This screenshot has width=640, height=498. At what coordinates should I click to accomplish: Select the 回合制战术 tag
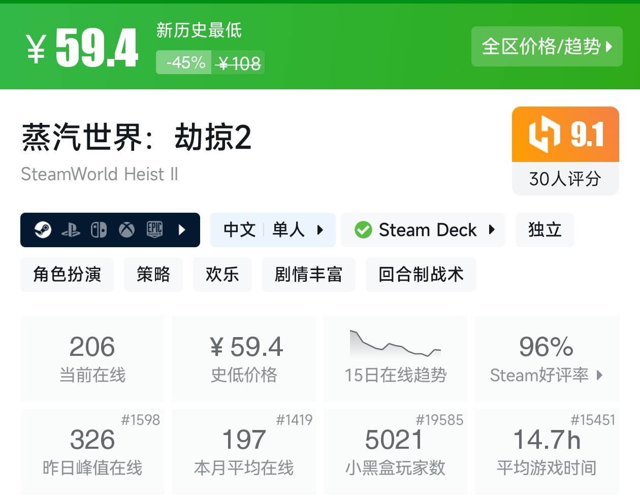(x=421, y=275)
